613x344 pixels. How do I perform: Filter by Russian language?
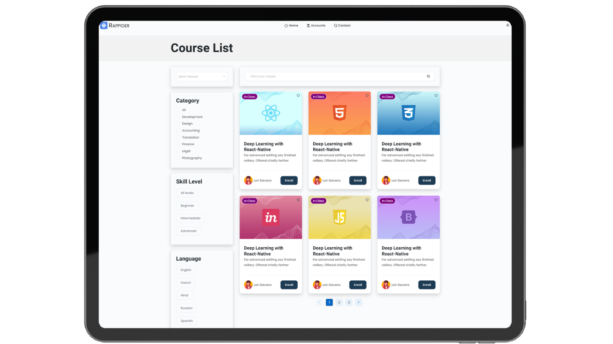187,308
